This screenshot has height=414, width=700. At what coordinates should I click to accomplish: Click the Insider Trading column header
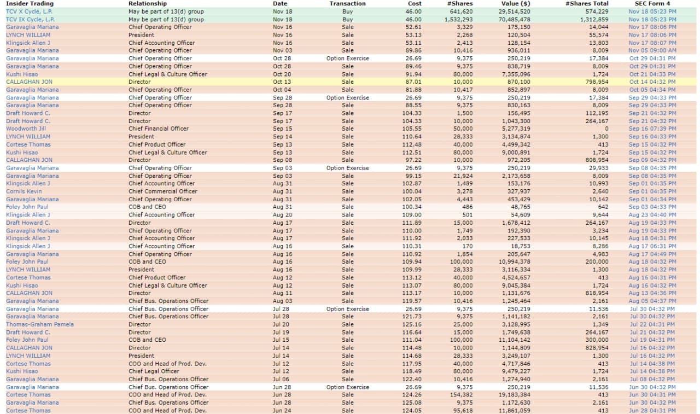pyautogui.click(x=30, y=3)
